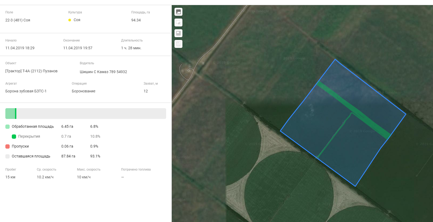Click the red Пропуски legend marker
The height and width of the screenshot is (222, 433).
8,146
